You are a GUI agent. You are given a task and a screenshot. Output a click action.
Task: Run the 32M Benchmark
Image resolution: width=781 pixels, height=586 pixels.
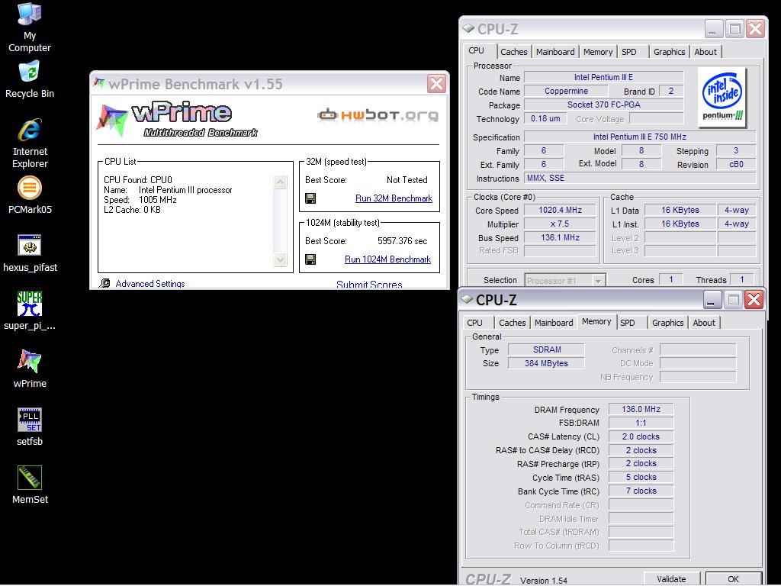click(394, 198)
